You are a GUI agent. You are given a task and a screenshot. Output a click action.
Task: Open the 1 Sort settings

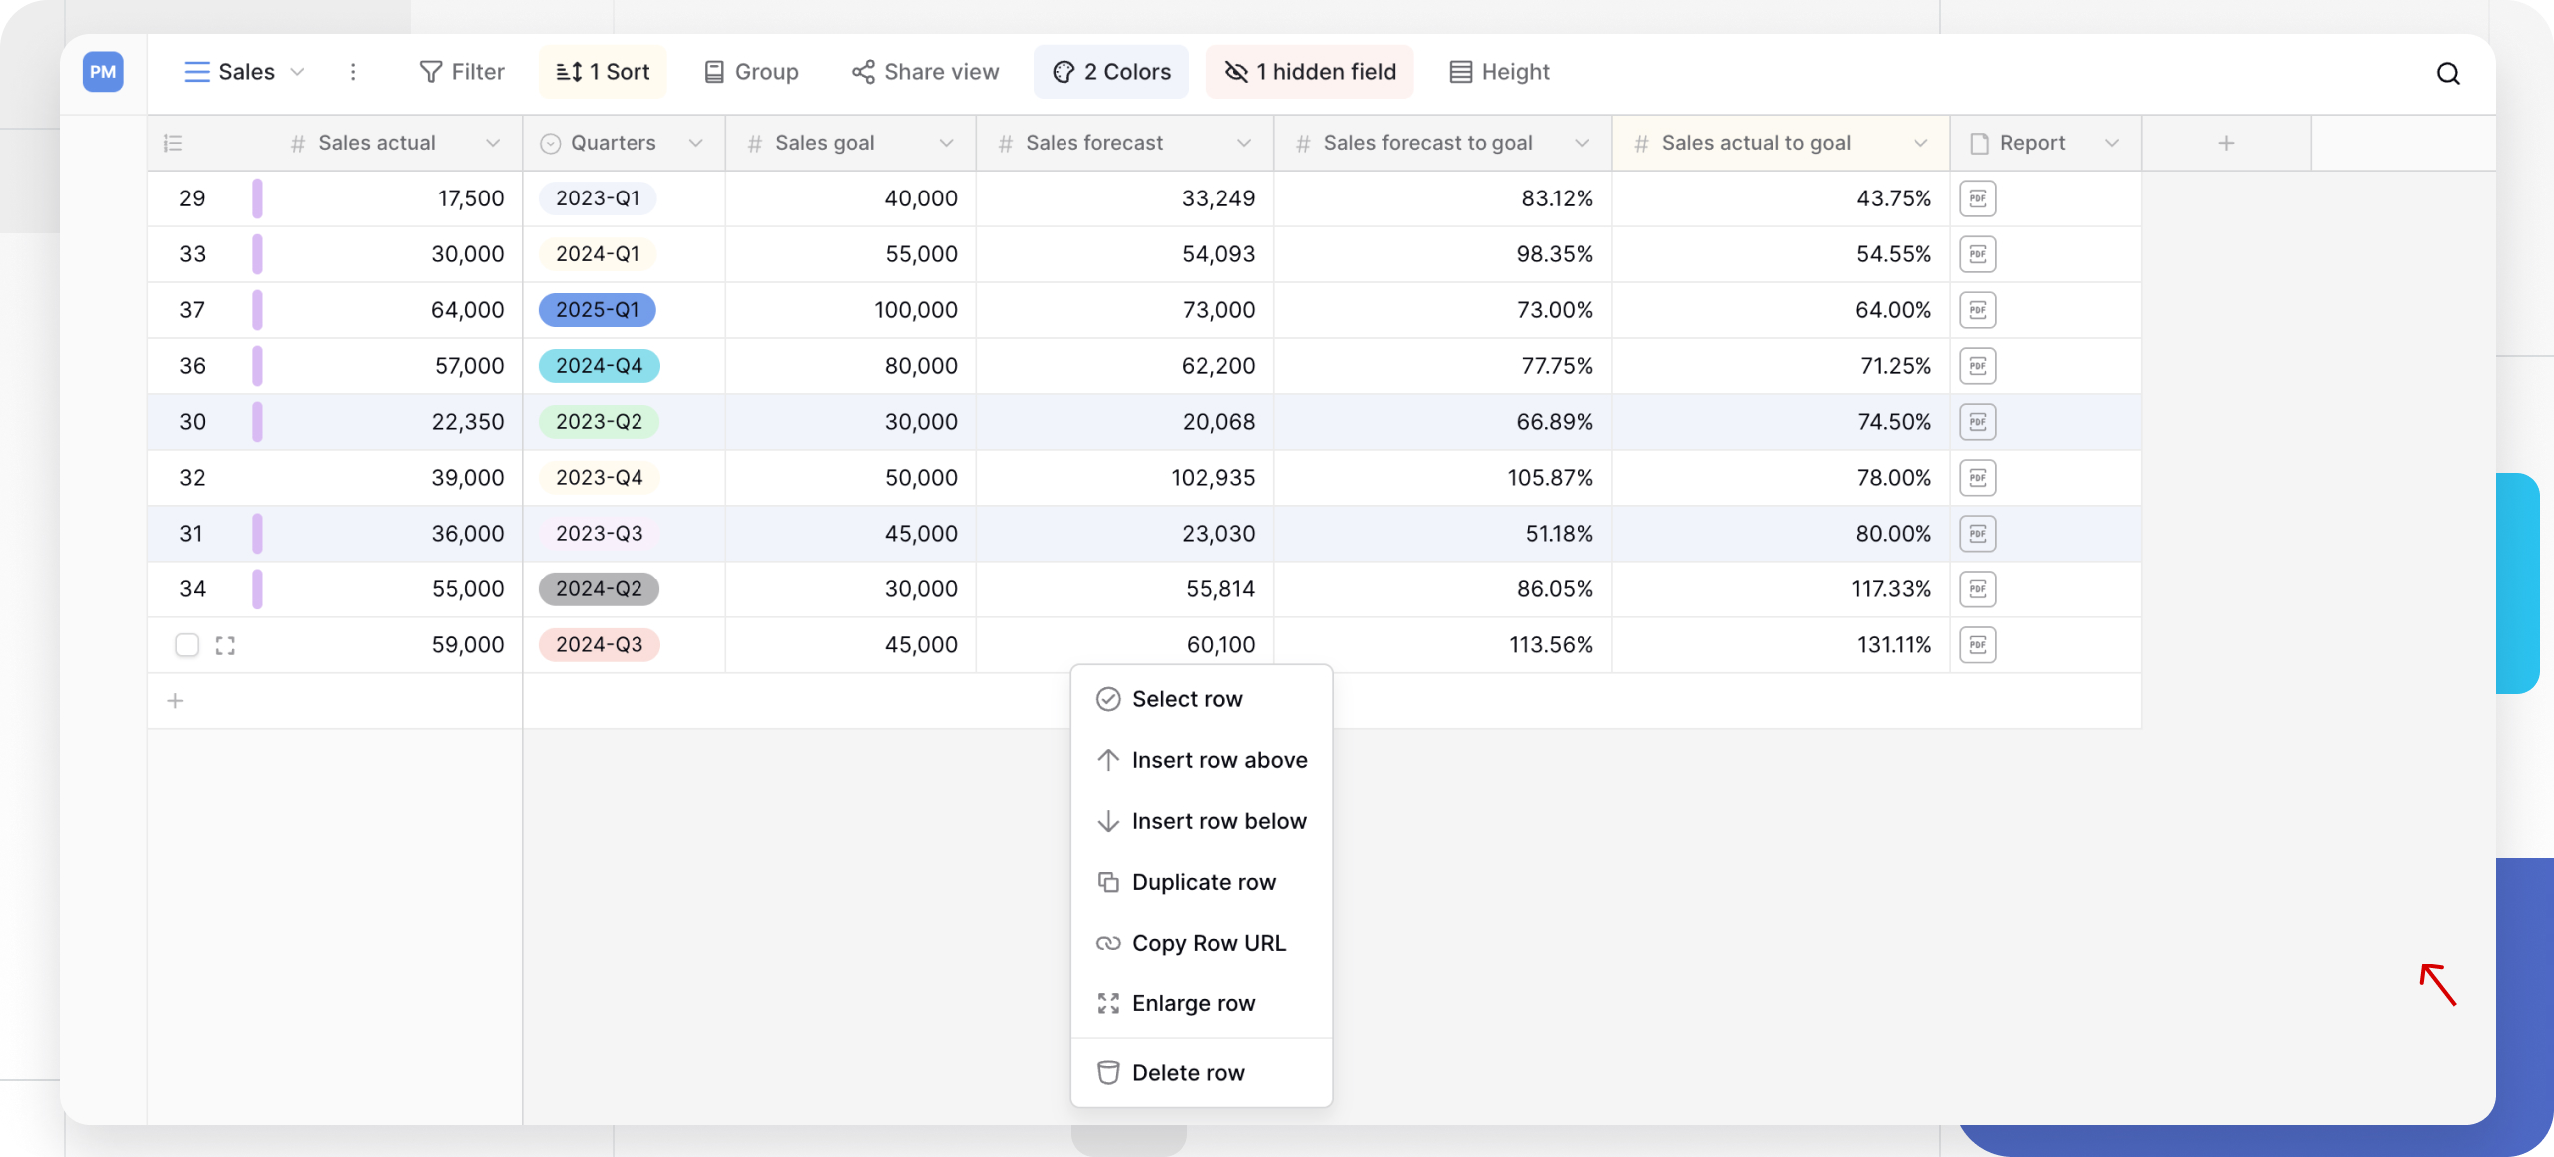coord(602,71)
